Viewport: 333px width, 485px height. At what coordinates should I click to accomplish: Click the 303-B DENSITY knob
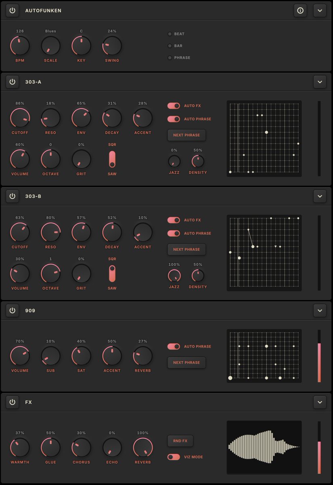point(198,276)
